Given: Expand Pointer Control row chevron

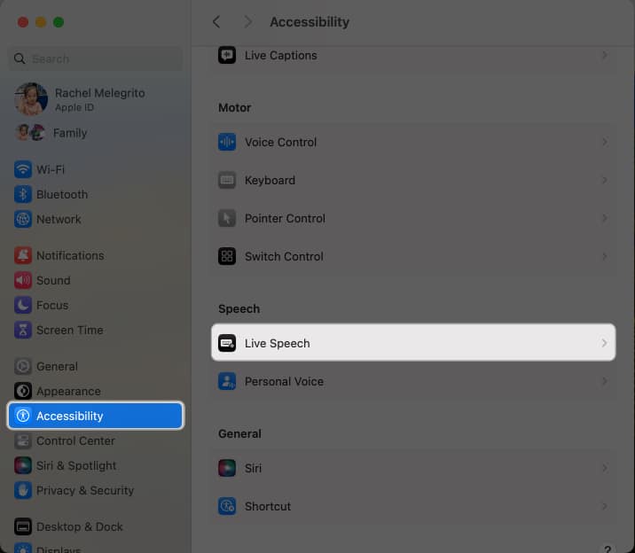Looking at the screenshot, I should 605,218.
